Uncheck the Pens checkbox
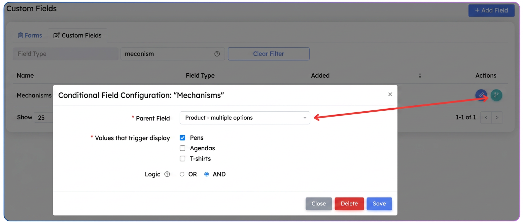This screenshot has width=523, height=222. [183, 138]
